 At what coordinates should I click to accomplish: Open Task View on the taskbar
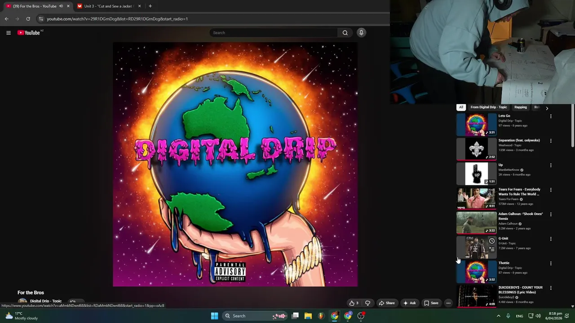[295, 316]
